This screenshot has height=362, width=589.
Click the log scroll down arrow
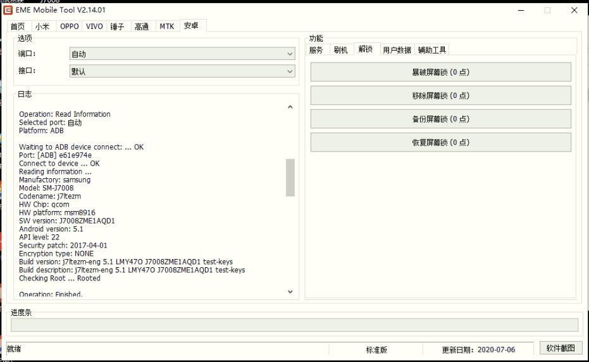(290, 292)
